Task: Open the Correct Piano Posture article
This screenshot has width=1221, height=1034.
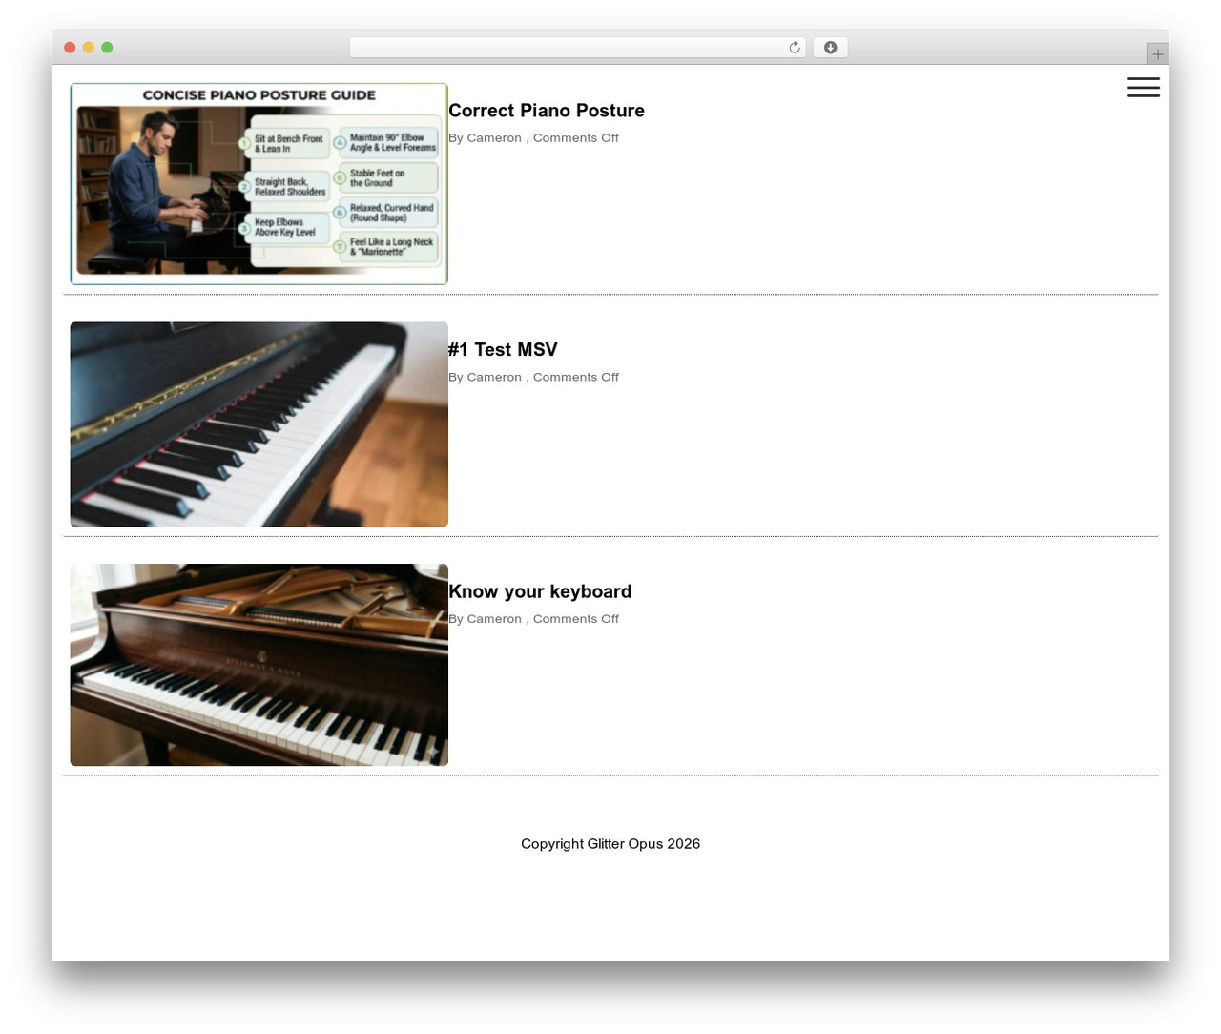Action: click(547, 111)
